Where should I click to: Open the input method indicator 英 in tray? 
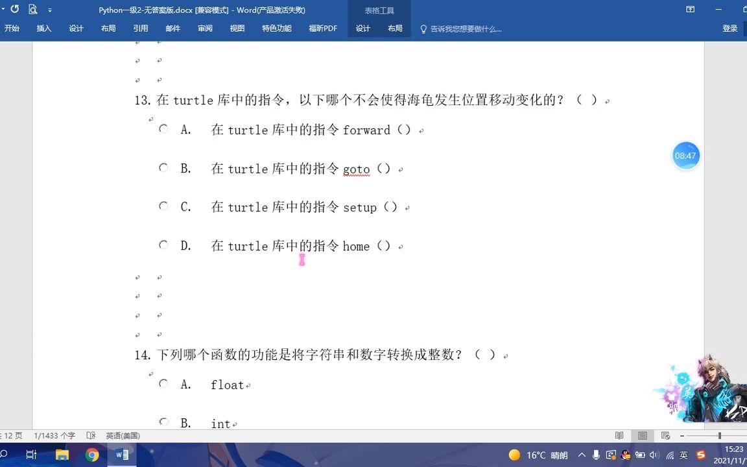coord(682,455)
